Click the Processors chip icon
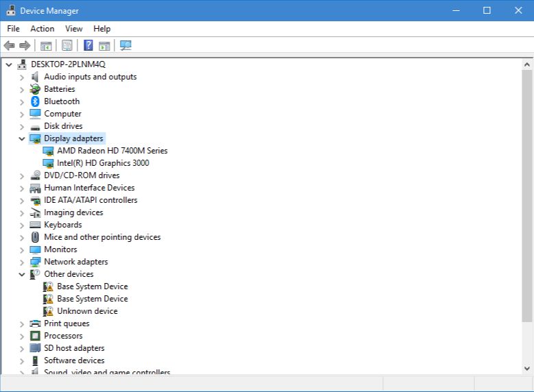This screenshot has width=534, height=392. pyautogui.click(x=35, y=336)
